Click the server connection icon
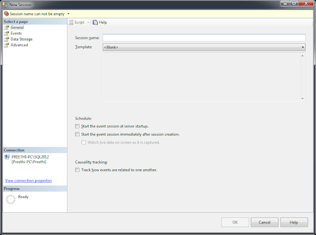The width and height of the screenshot is (316, 235). tap(7, 157)
